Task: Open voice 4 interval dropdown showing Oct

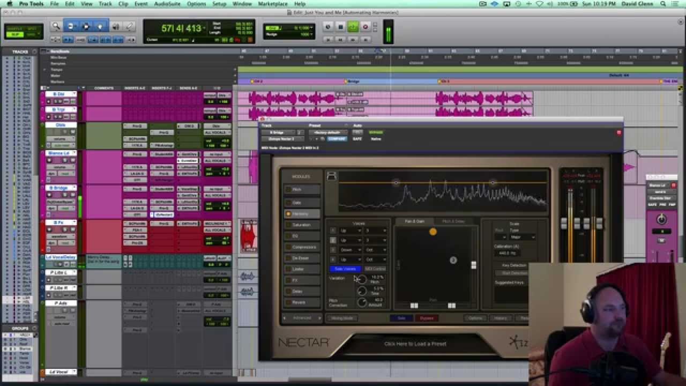Action: [375, 259]
